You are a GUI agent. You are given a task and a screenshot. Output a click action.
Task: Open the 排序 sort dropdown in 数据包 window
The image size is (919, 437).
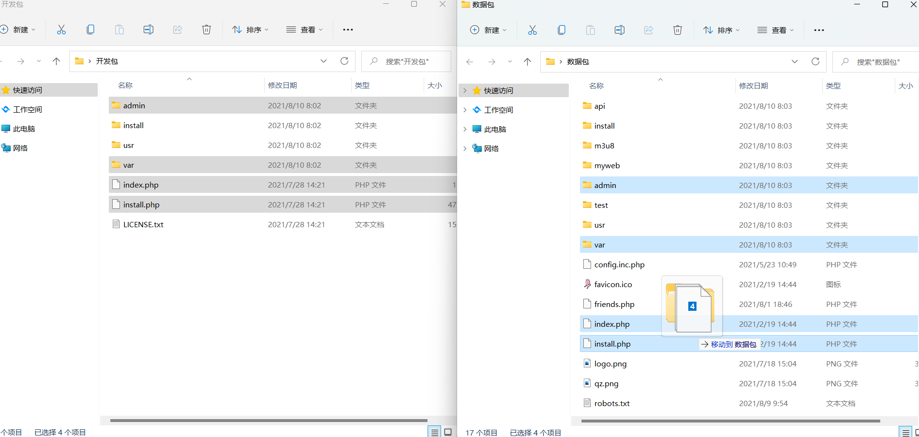point(721,30)
